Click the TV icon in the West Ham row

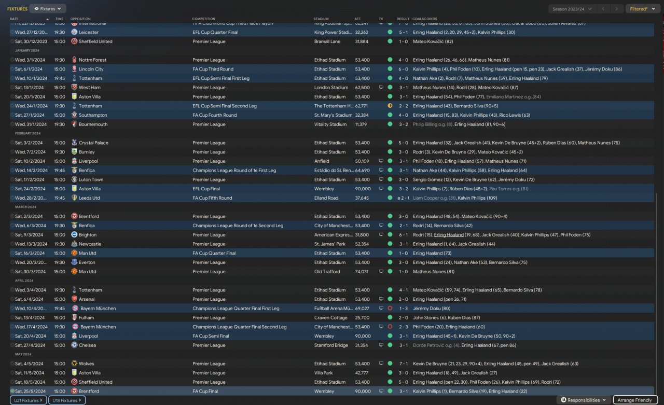click(381, 88)
